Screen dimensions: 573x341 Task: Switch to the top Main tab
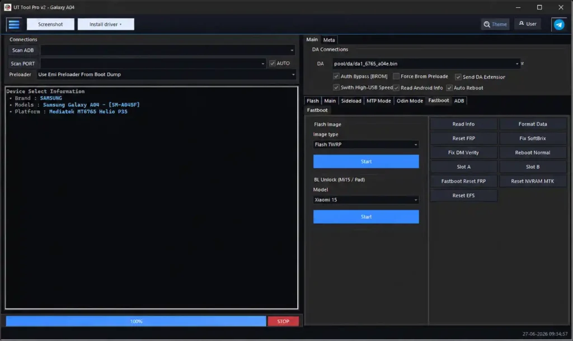point(312,40)
